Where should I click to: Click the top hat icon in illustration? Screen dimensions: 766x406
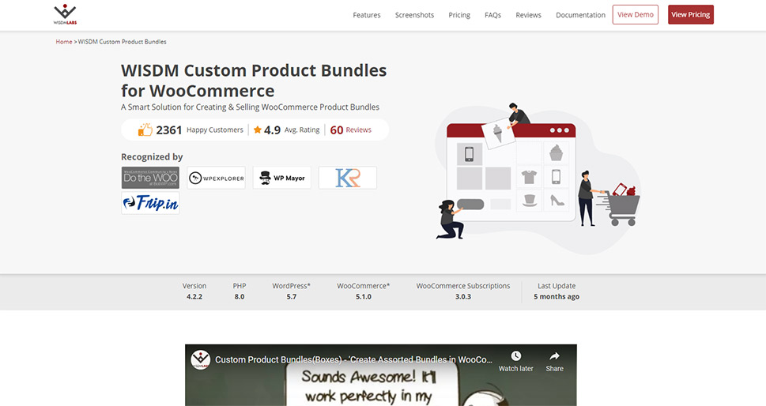click(x=530, y=200)
